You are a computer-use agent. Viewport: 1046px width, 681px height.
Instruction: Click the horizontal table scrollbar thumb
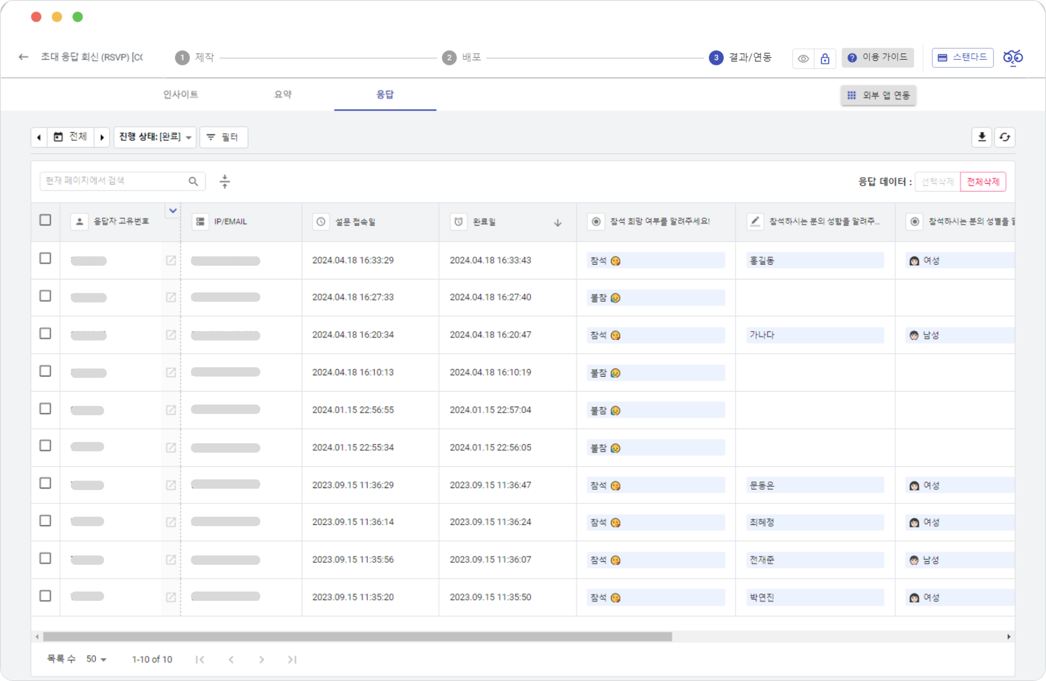[x=357, y=637]
